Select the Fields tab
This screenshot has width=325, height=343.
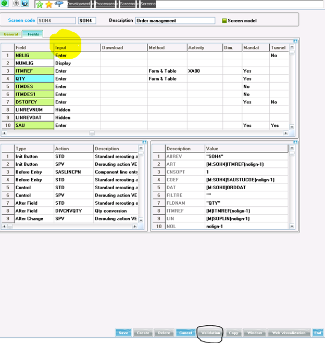point(33,34)
